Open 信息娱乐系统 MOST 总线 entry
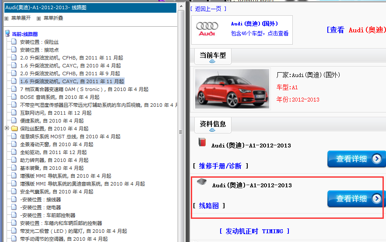 point(70,137)
